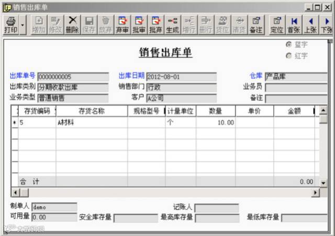Select the 蓝字 radio button
Screen dimensions: 335x236
point(289,45)
